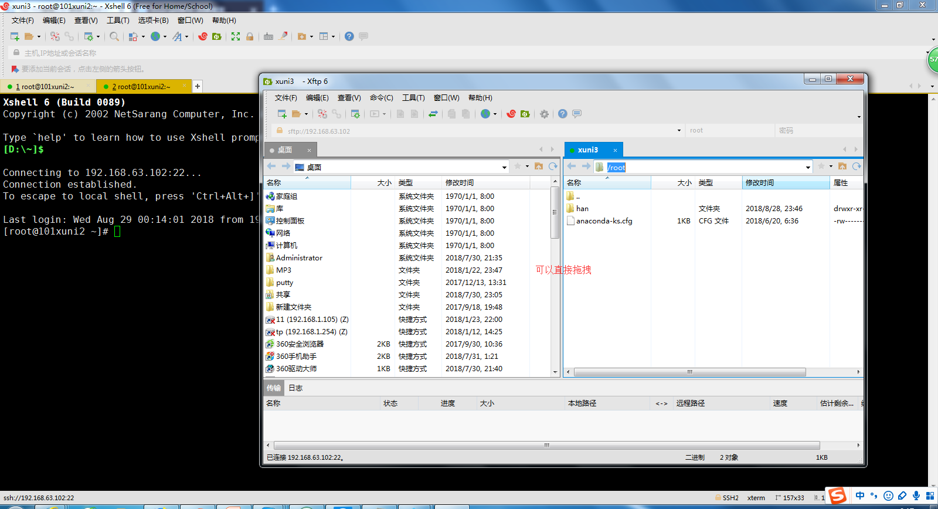The image size is (938, 509).
Task: Expand the Xshell font dropdown arrow
Action: click(x=186, y=36)
